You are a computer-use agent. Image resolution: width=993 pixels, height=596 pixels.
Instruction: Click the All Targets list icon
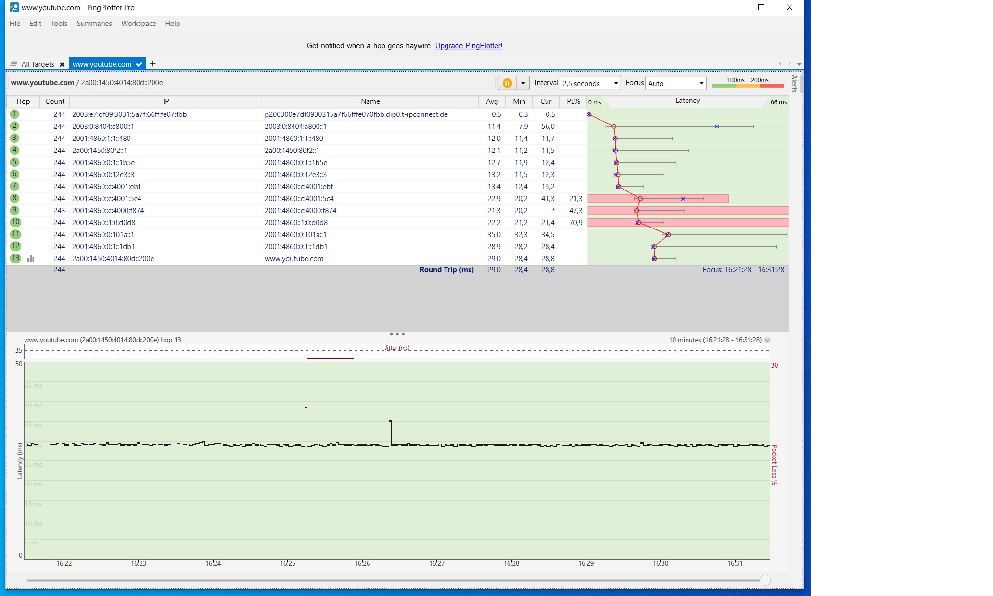point(14,64)
